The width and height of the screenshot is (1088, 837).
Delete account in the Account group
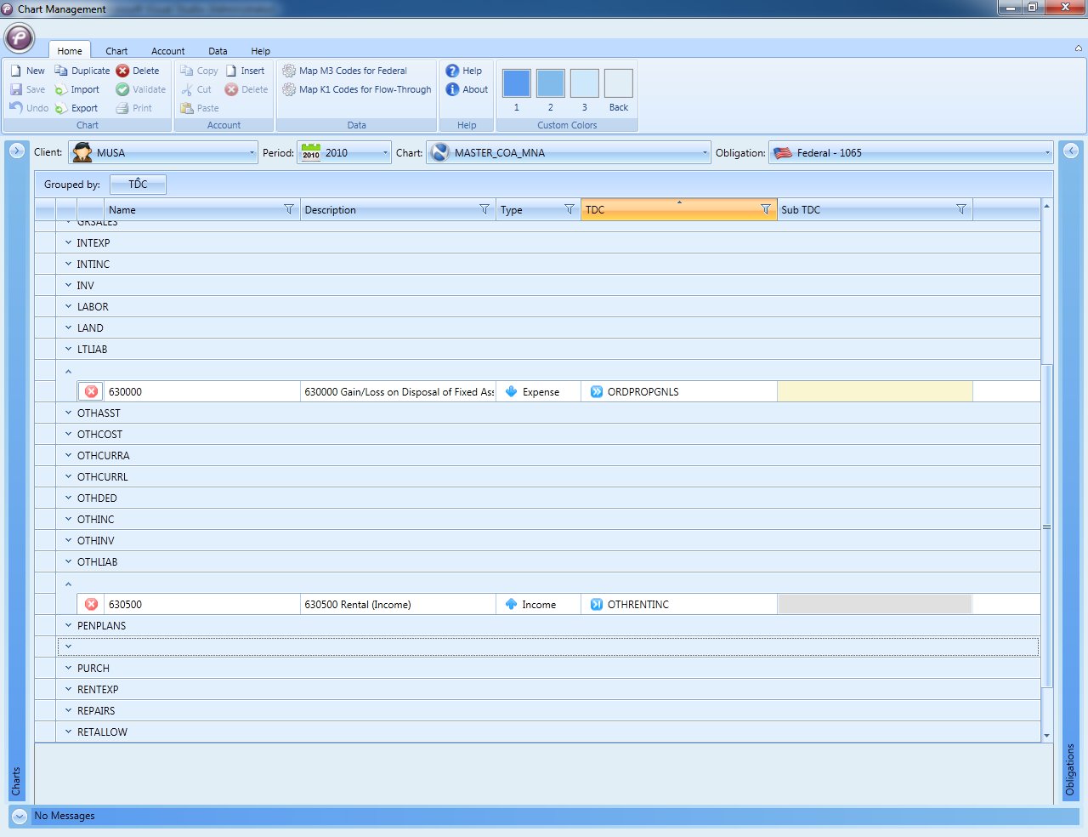click(246, 89)
